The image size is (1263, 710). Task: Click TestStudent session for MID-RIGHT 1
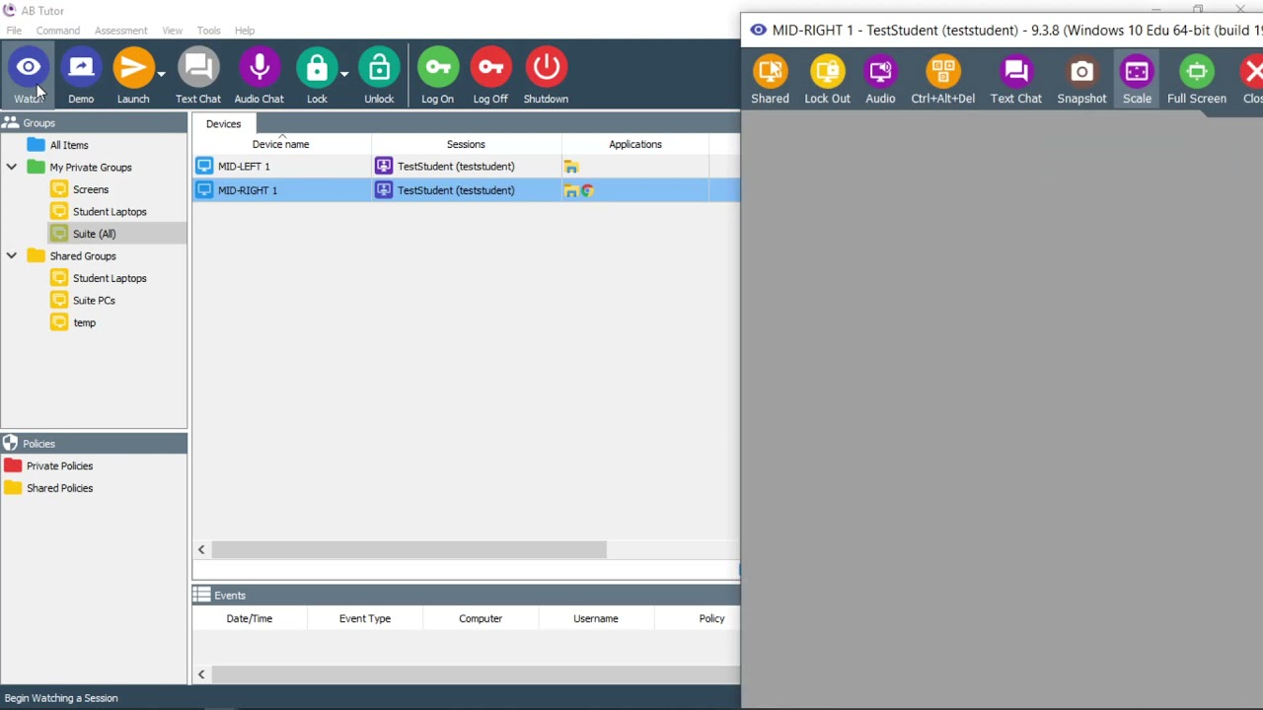point(456,190)
